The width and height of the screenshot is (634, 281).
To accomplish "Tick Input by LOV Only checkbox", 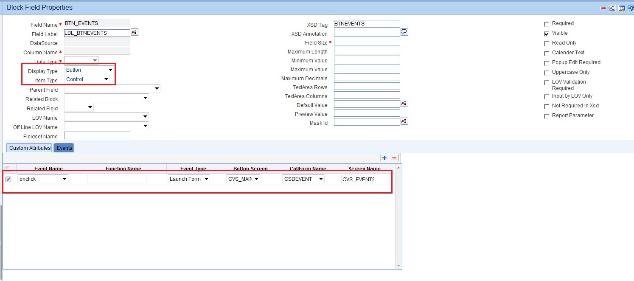I will 547,96.
